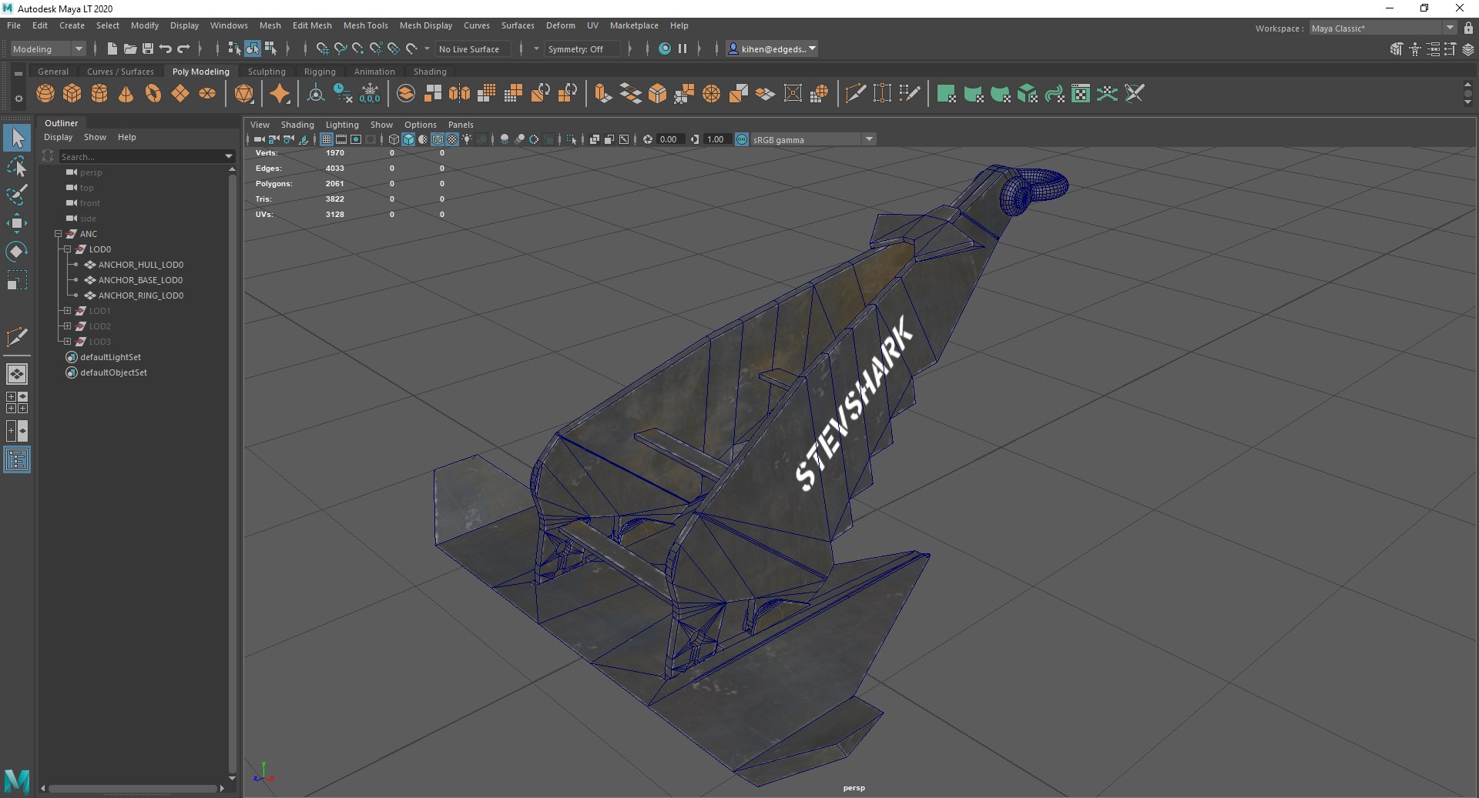Click the Save scene icon
The image size is (1479, 798).
(148, 48)
